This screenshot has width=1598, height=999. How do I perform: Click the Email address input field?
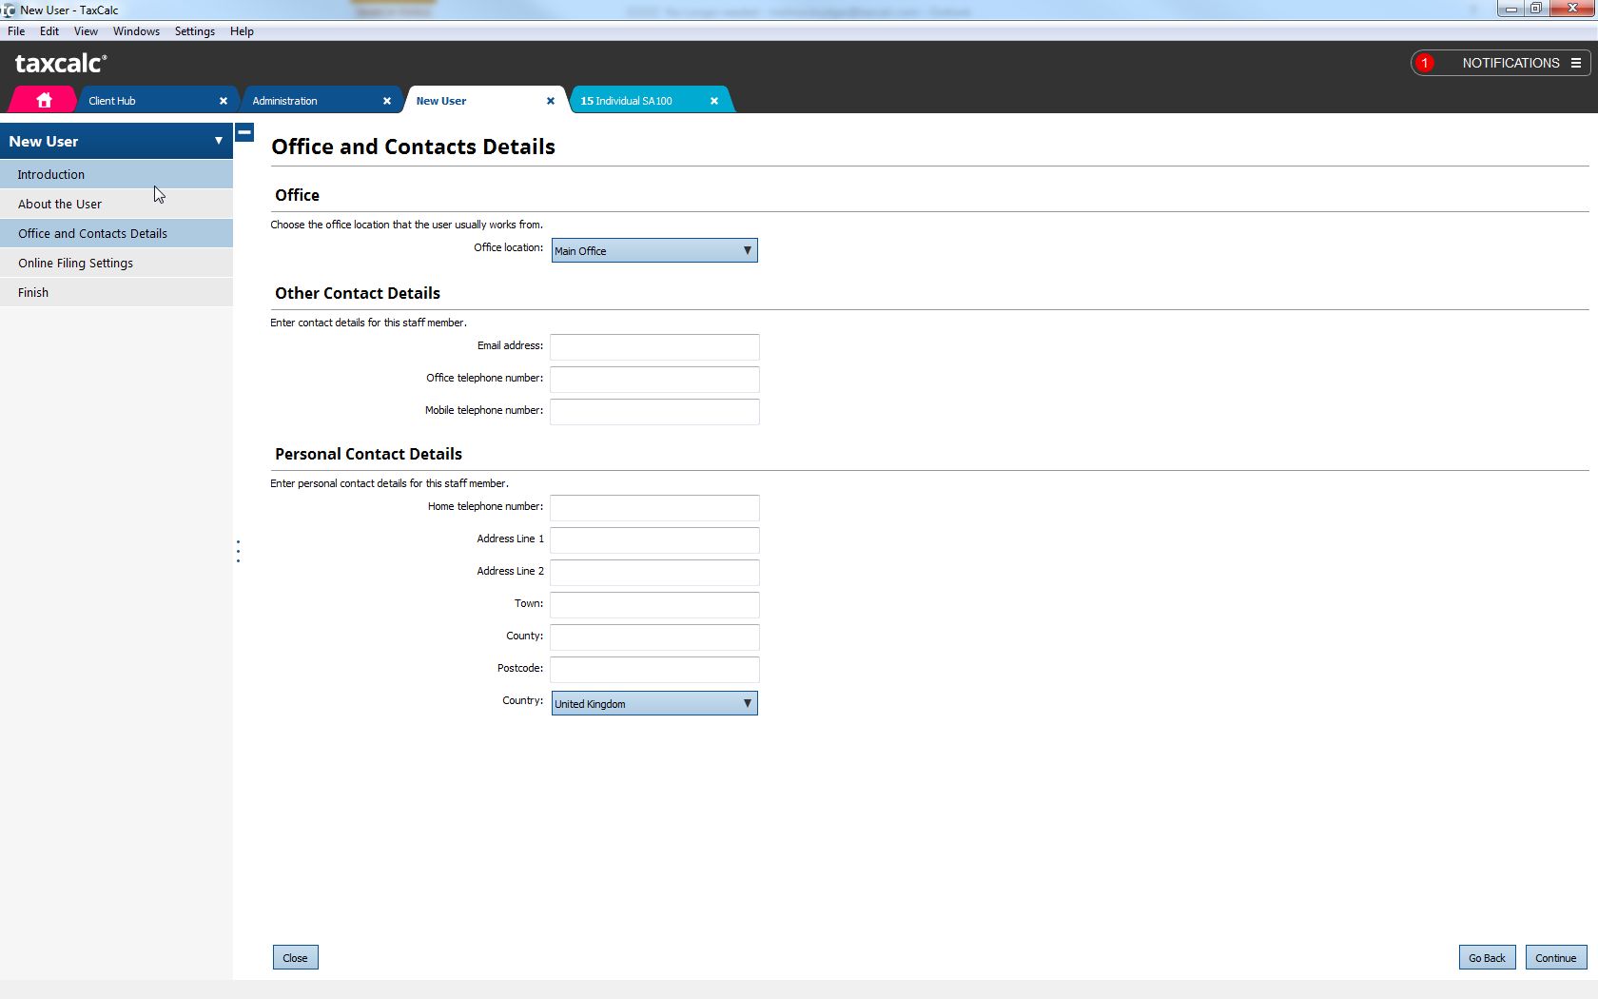(x=653, y=347)
